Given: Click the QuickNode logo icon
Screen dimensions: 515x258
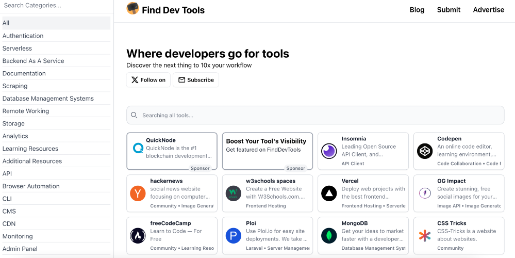Looking at the screenshot, I should [x=138, y=148].
